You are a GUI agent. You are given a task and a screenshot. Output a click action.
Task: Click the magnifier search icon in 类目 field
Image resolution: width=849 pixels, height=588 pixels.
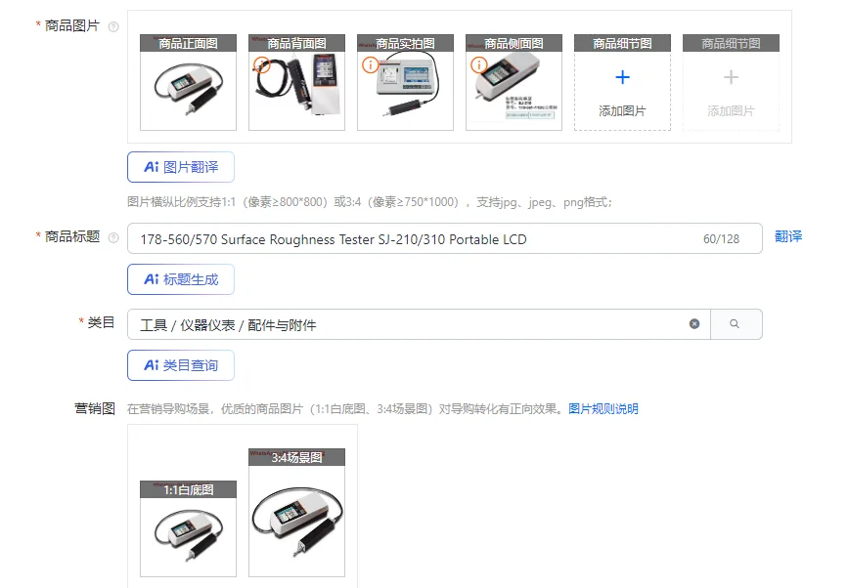point(735,323)
